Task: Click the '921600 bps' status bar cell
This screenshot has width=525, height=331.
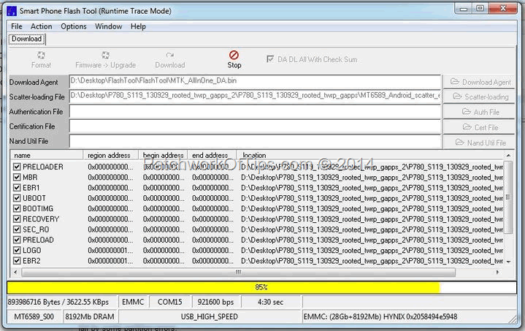Action: pos(215,303)
